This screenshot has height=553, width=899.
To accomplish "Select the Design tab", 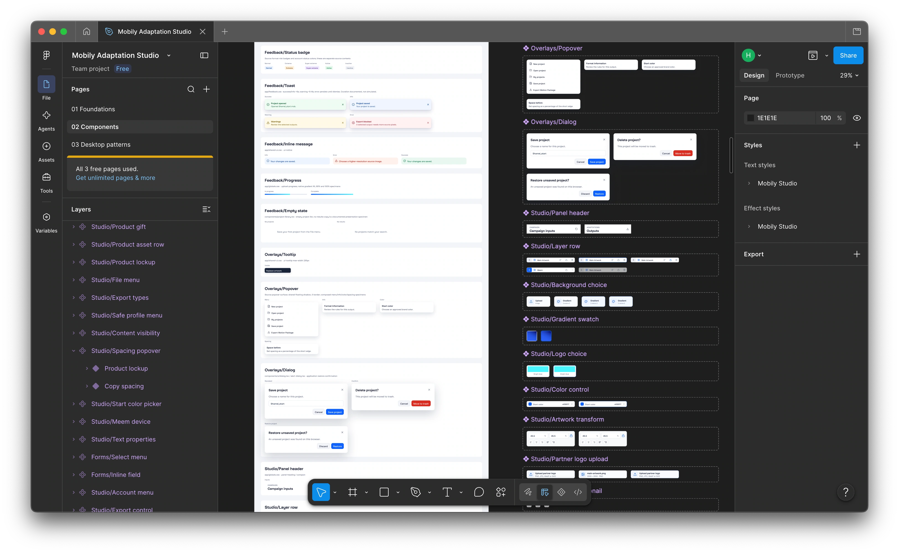I will 754,75.
